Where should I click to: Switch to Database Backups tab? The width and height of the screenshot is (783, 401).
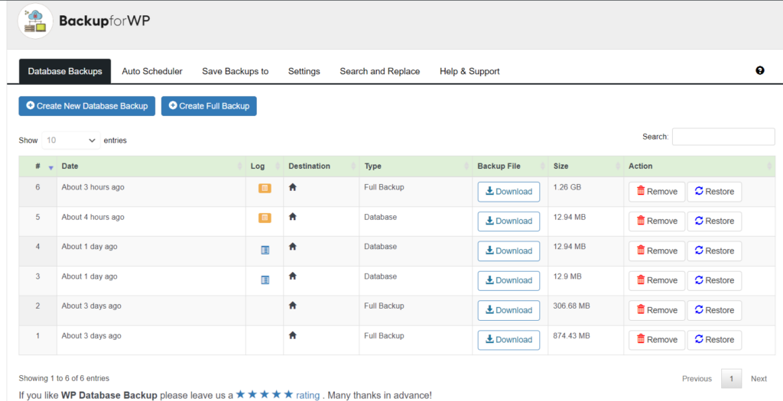[x=65, y=71]
